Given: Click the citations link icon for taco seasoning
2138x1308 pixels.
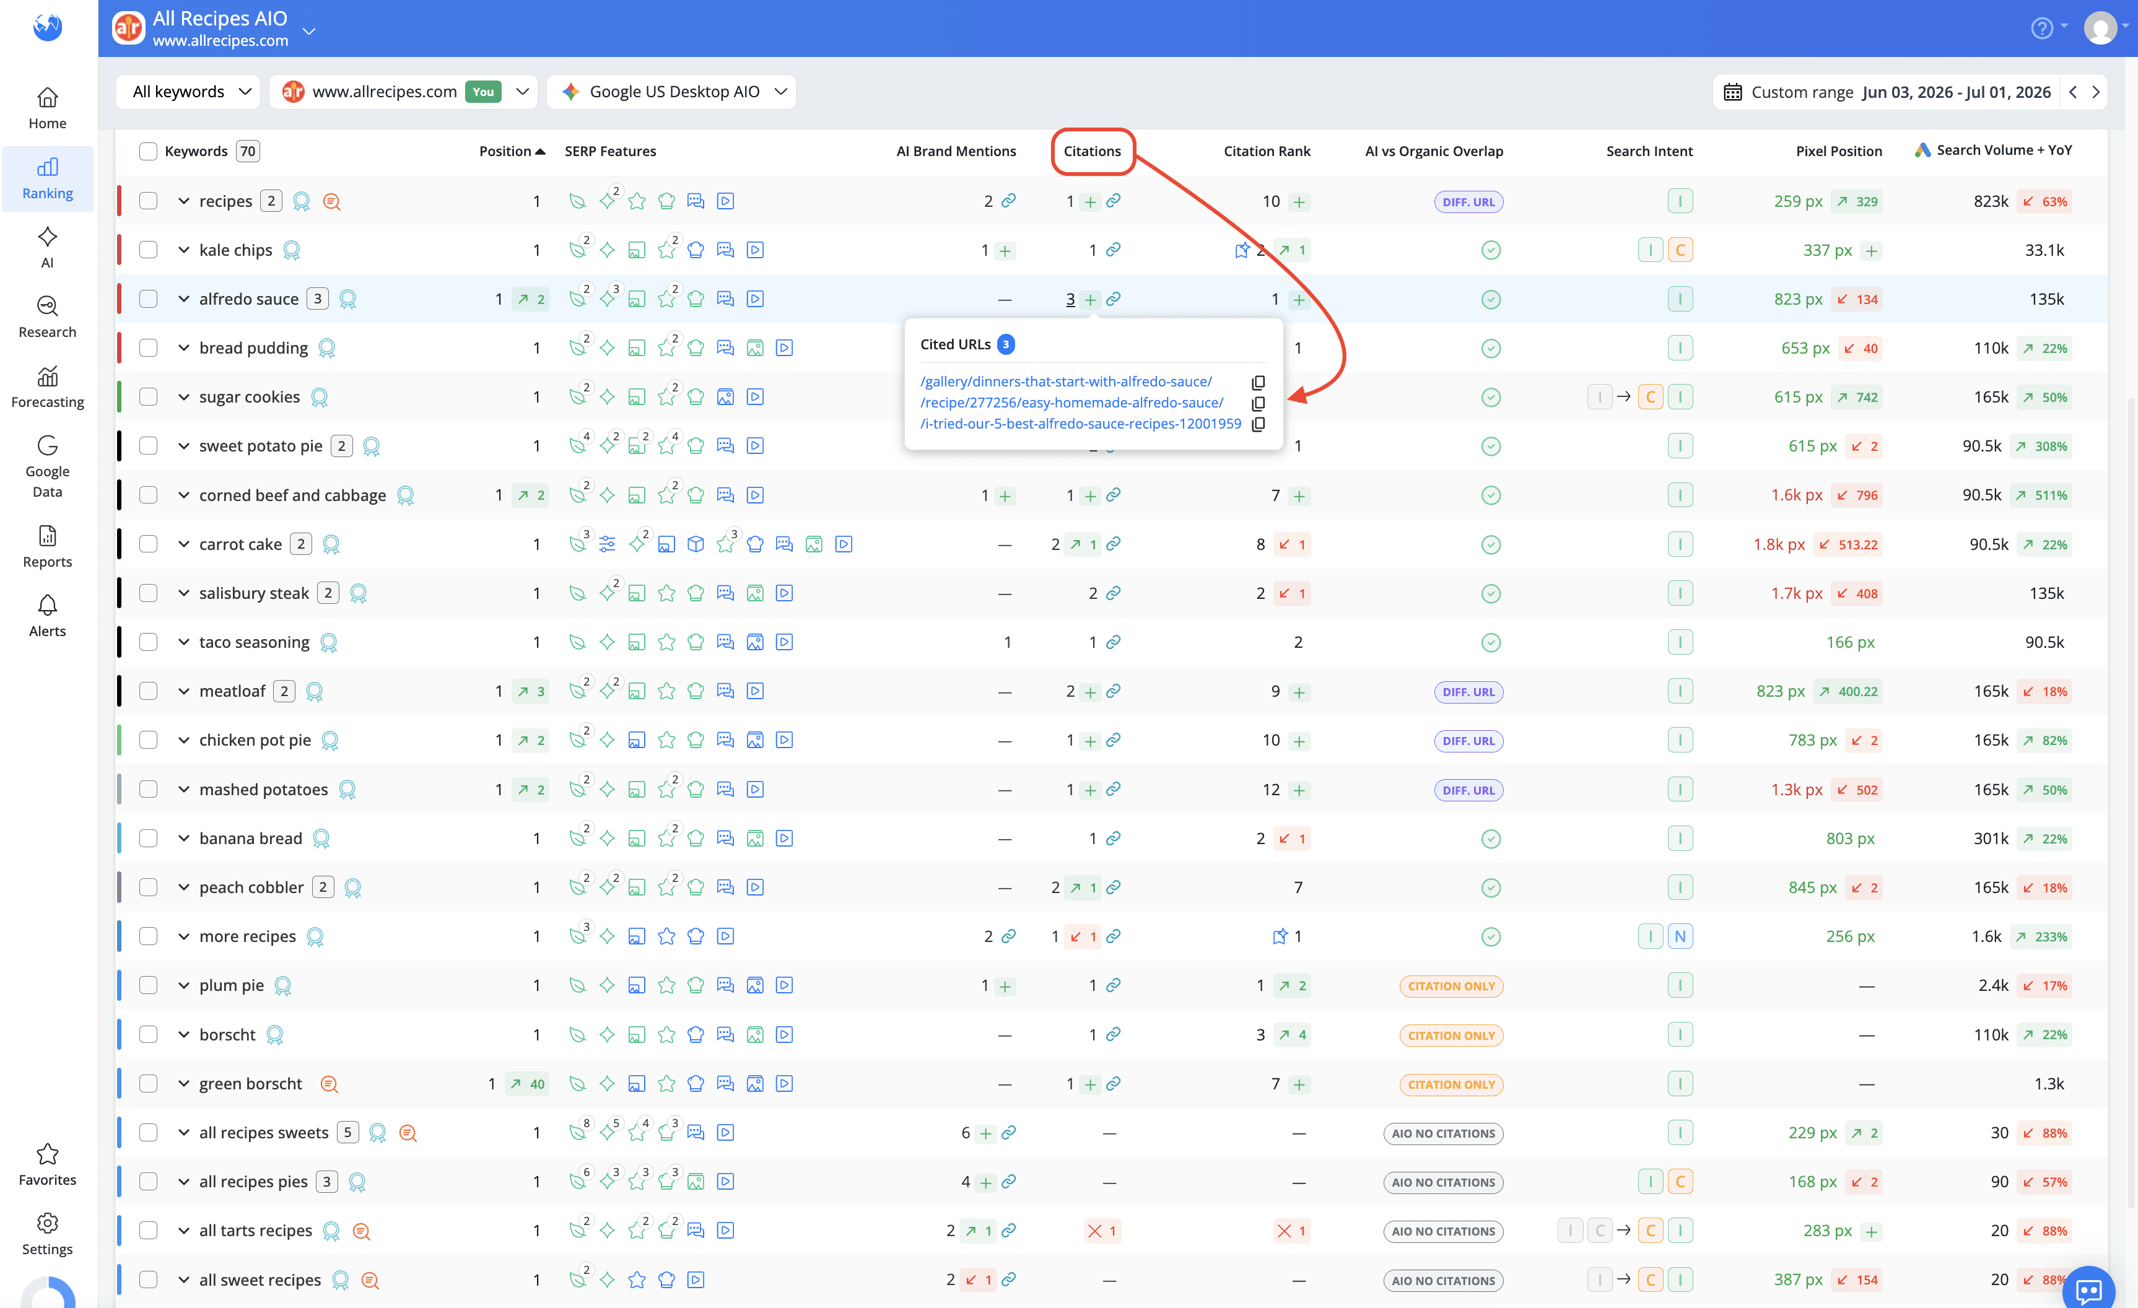Looking at the screenshot, I should coord(1113,642).
